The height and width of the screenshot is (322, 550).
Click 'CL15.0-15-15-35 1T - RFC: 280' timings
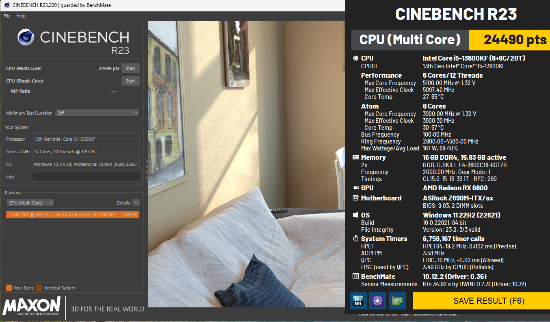(x=460, y=179)
